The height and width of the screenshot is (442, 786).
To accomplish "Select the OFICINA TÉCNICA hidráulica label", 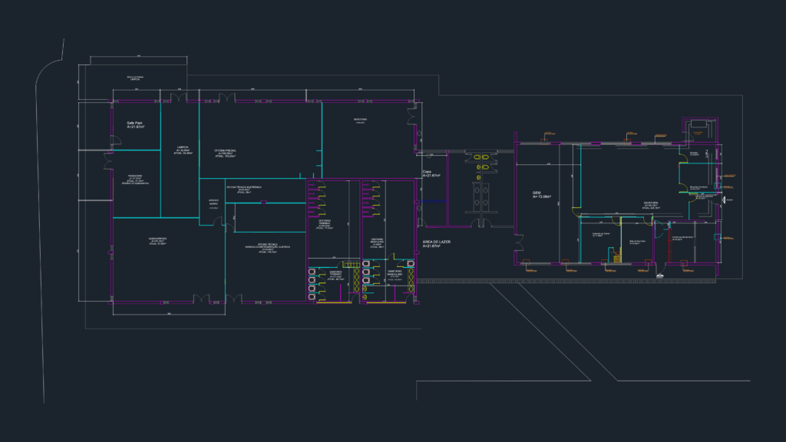I will pyautogui.click(x=267, y=248).
